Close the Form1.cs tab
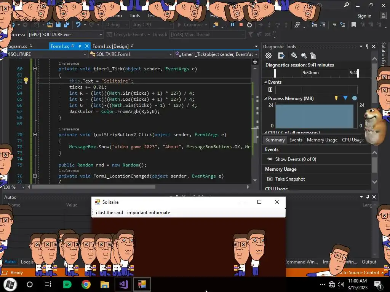Screen dimensions: 390x292 click(x=87, y=46)
